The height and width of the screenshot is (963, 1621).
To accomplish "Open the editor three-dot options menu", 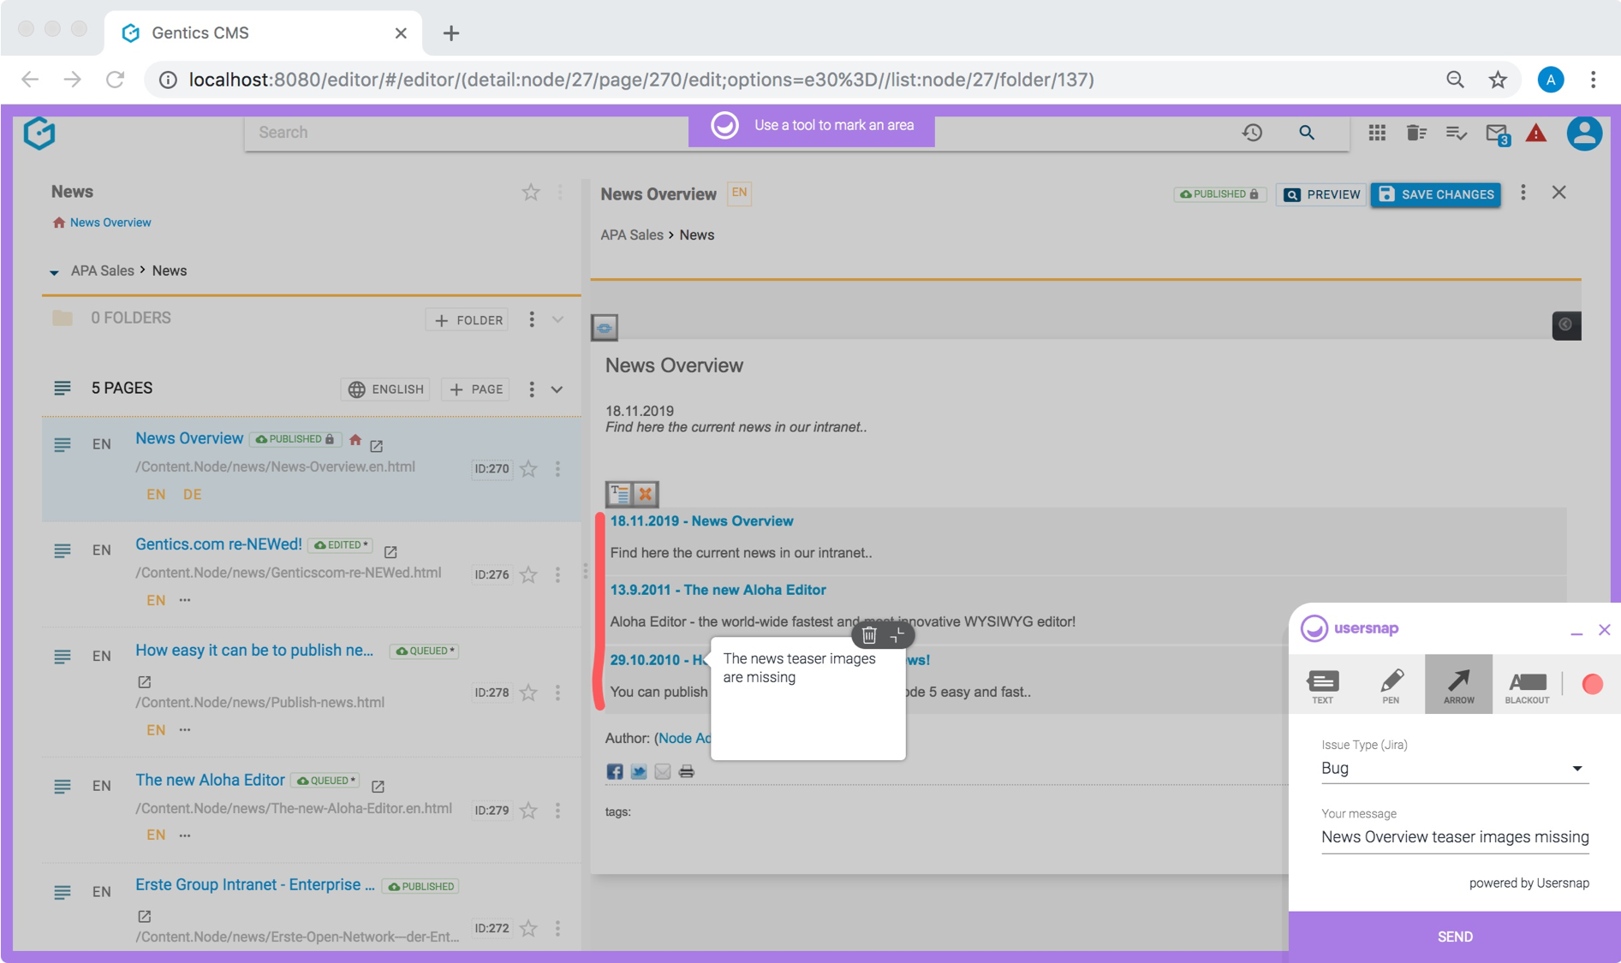I will tap(1523, 193).
